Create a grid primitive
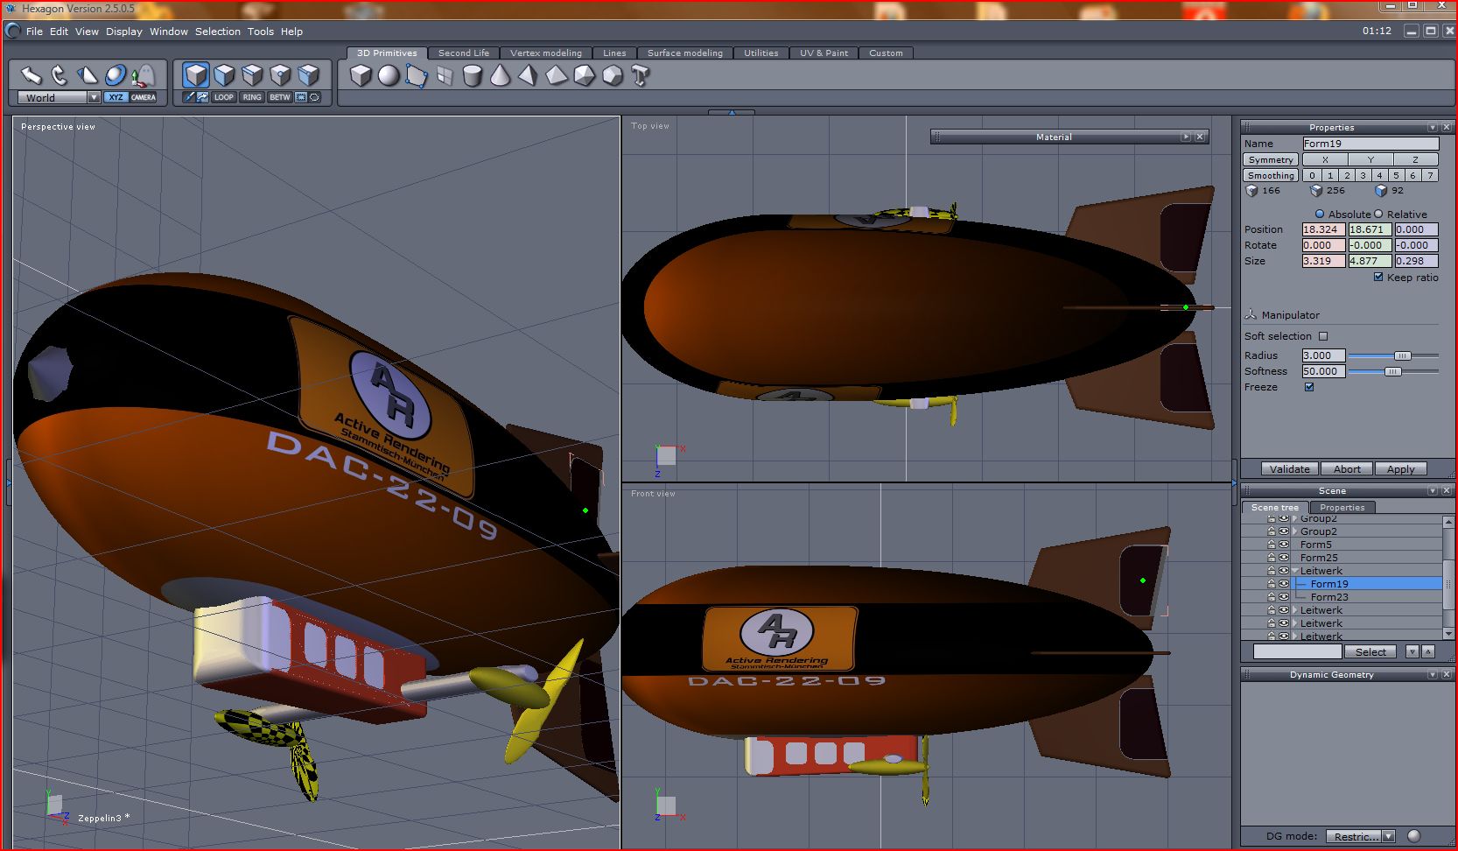 click(445, 76)
